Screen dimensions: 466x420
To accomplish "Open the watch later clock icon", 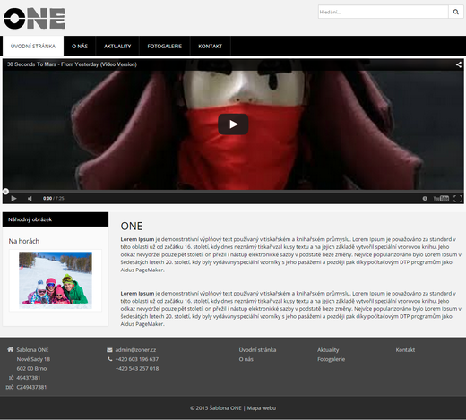I will point(425,199).
